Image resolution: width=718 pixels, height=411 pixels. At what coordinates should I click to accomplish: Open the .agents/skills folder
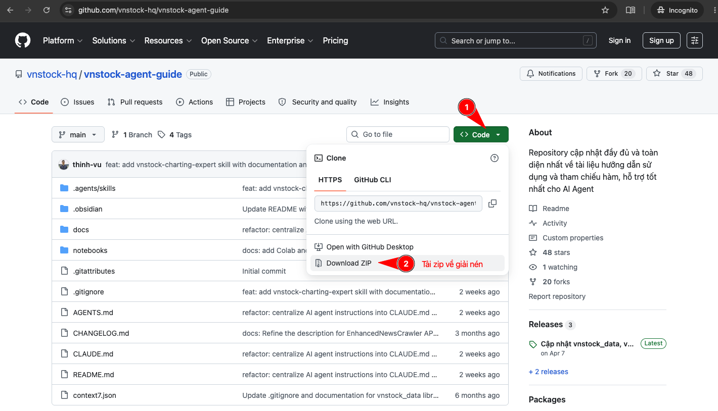94,188
